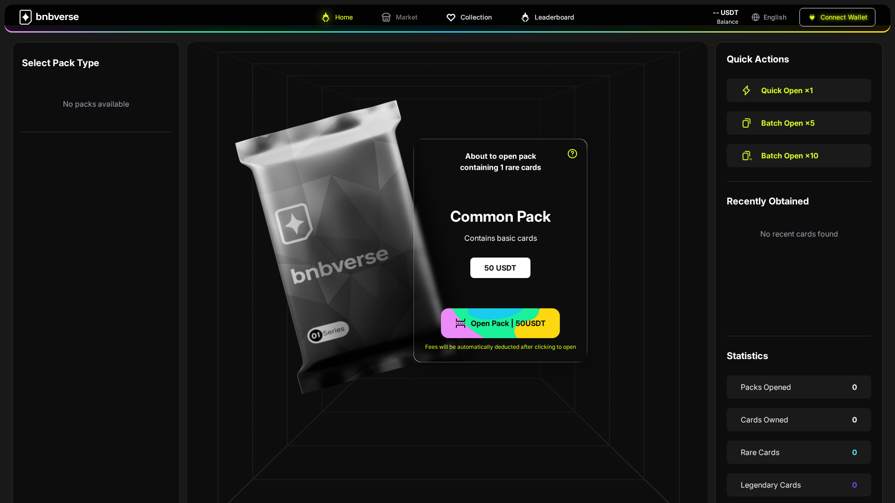
Task: Click the Collection heart icon
Action: (x=451, y=17)
